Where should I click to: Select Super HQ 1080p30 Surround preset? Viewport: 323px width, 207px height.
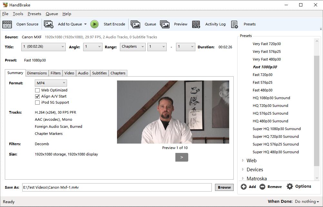click(x=277, y=129)
